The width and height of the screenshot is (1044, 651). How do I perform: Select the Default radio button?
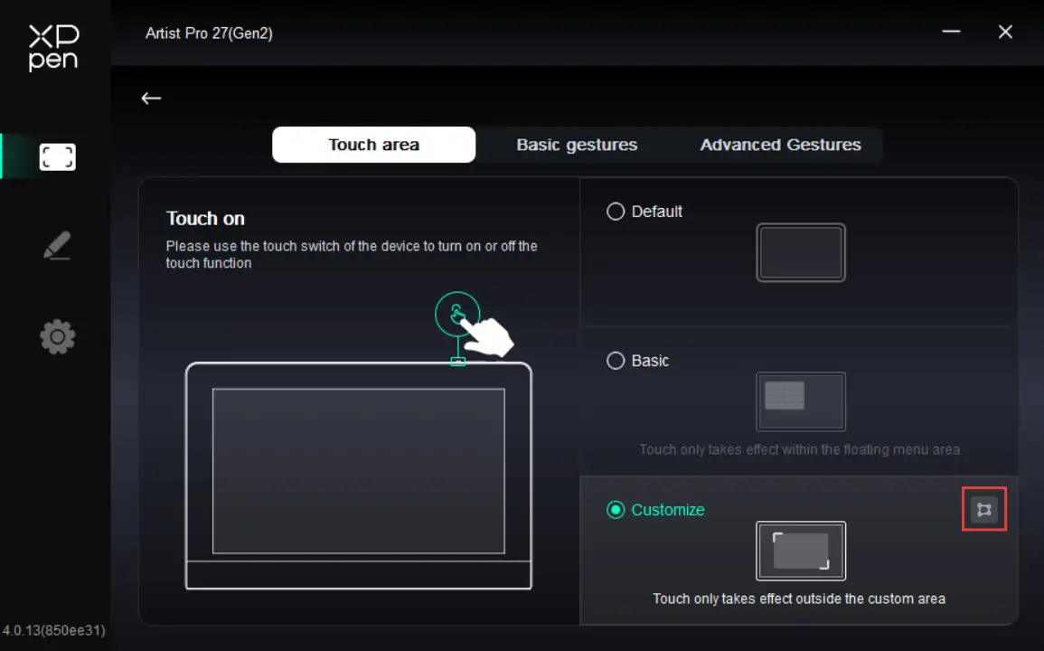point(616,212)
